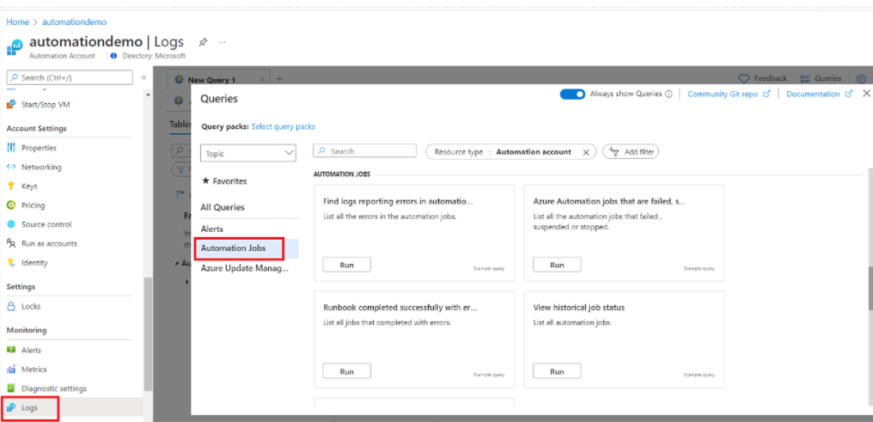Click the Keys icon in Account Settings
Viewport: 873px width, 422px height.
pyautogui.click(x=11, y=186)
